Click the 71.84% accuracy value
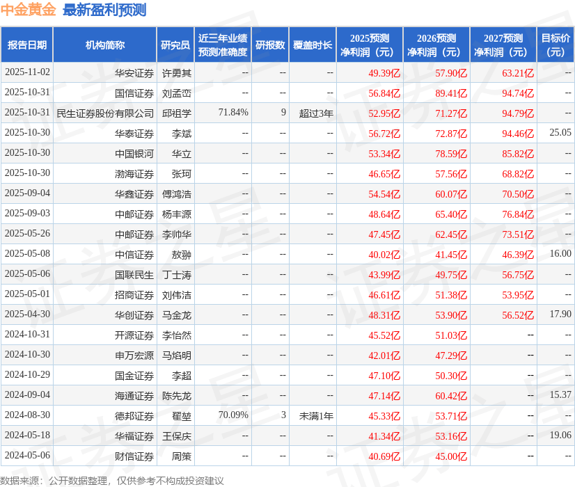This screenshot has height=487, width=575. click(x=233, y=113)
